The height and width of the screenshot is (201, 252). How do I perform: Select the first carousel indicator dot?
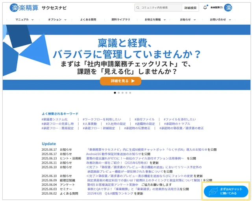pyautogui.click(x=115, y=93)
